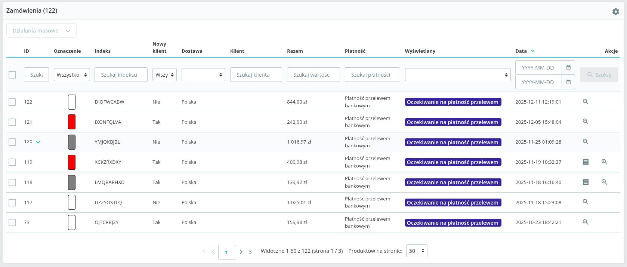The height and width of the screenshot is (267, 627).
Task: Toggle the select-all checkbox in filter row
Action: [12, 75]
